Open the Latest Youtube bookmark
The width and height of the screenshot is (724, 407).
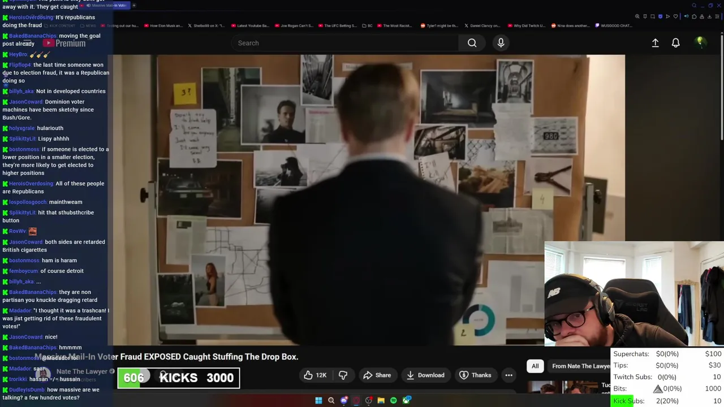pyautogui.click(x=249, y=25)
